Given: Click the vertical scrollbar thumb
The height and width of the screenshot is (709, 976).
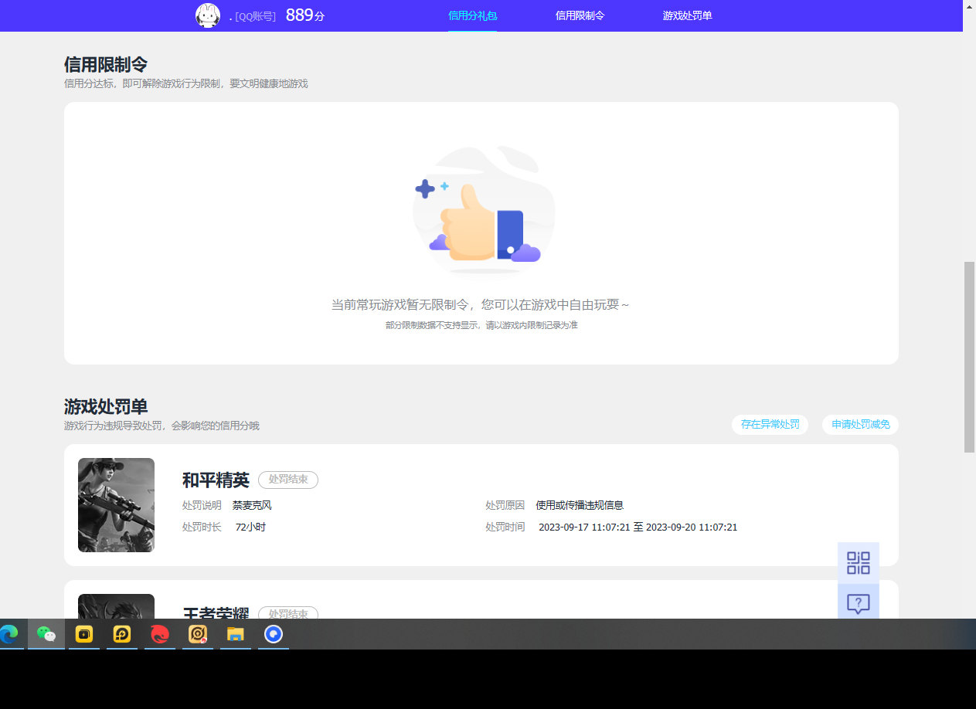Looking at the screenshot, I should pyautogui.click(x=970, y=357).
